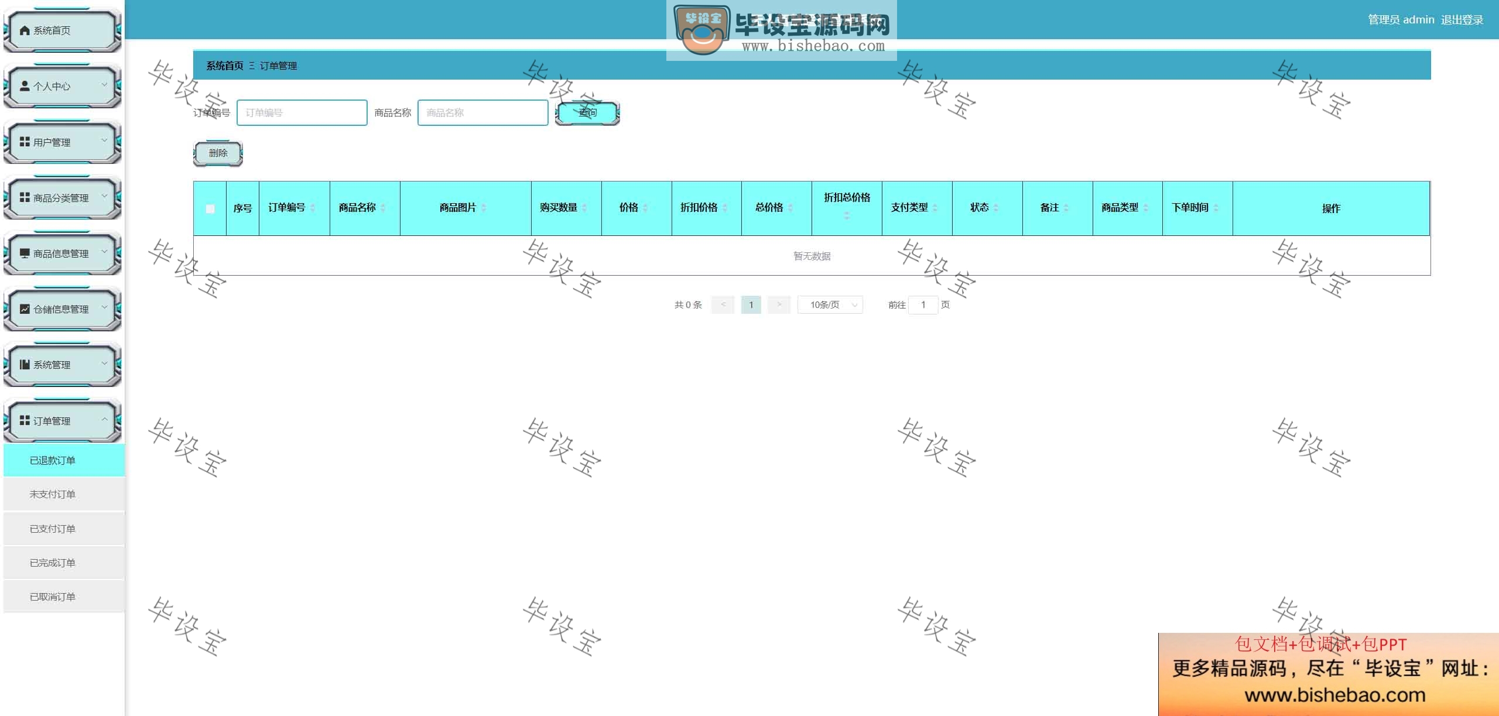The width and height of the screenshot is (1499, 716).
Task: Sort by 商品名称 column arrows
Action: click(x=383, y=208)
